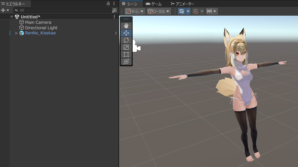Select the Rect transform tool
This screenshot has height=167, width=298.
(x=126, y=54)
